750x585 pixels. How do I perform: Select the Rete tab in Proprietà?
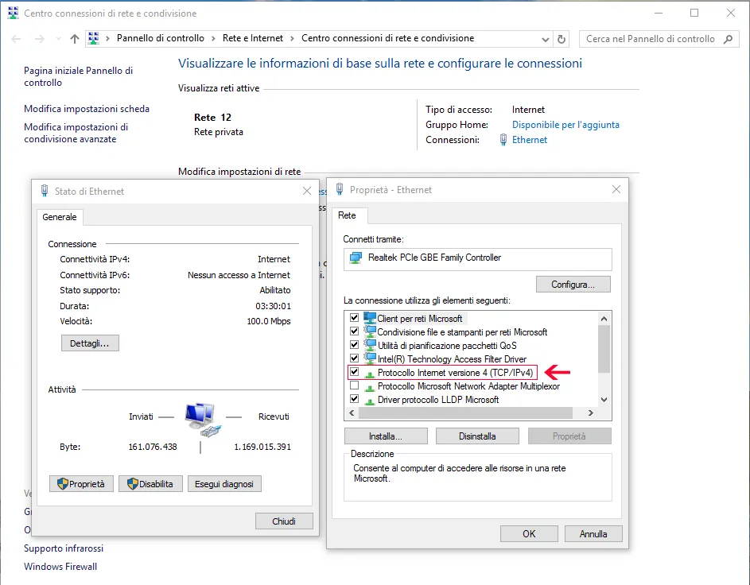point(347,215)
